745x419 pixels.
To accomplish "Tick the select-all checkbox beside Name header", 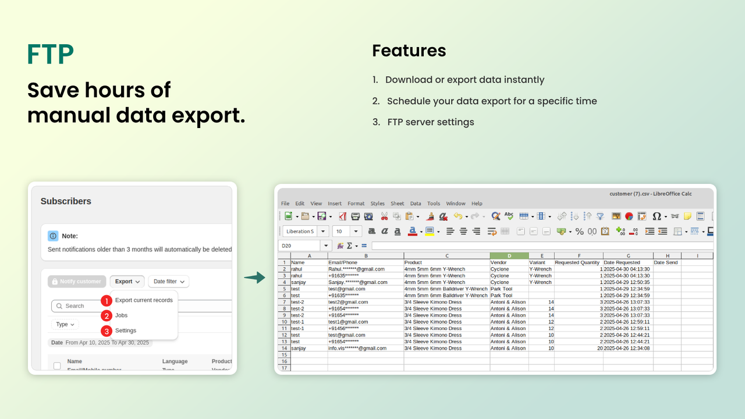I will [57, 366].
